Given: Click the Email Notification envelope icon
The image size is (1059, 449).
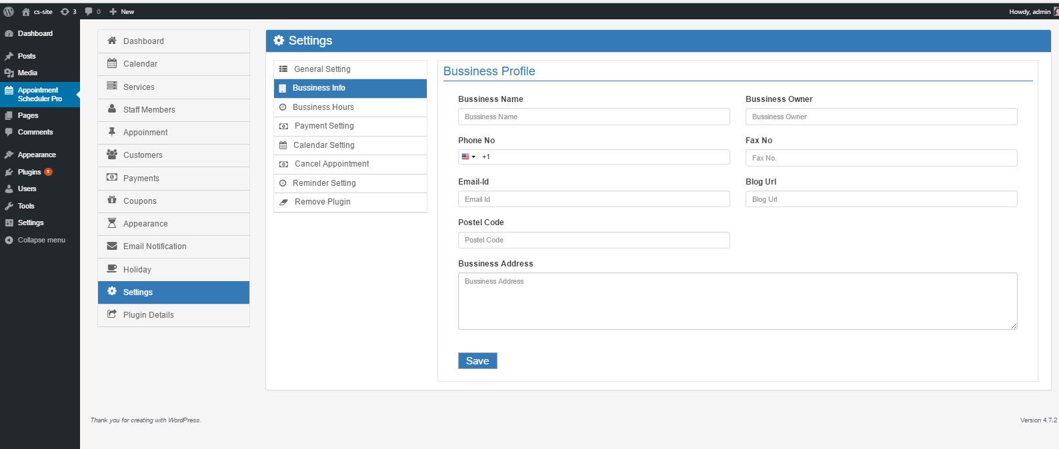Looking at the screenshot, I should click(x=112, y=246).
